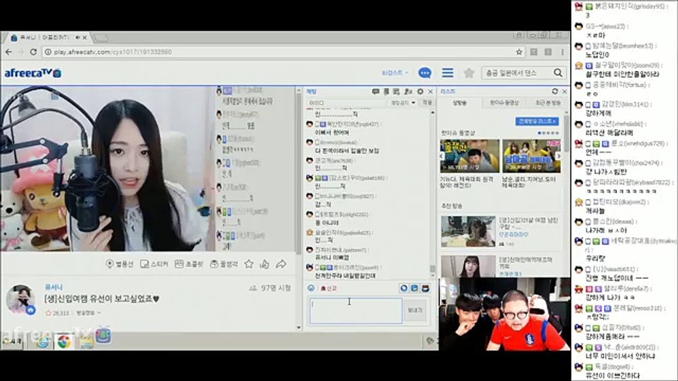This screenshot has width=678, height=381.
Task: Open the Chrome three-dot menu
Action: 562,52
